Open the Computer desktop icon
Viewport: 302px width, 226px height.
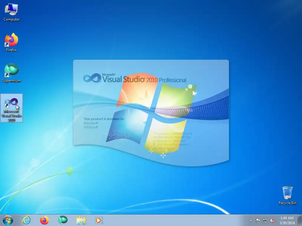click(12, 12)
